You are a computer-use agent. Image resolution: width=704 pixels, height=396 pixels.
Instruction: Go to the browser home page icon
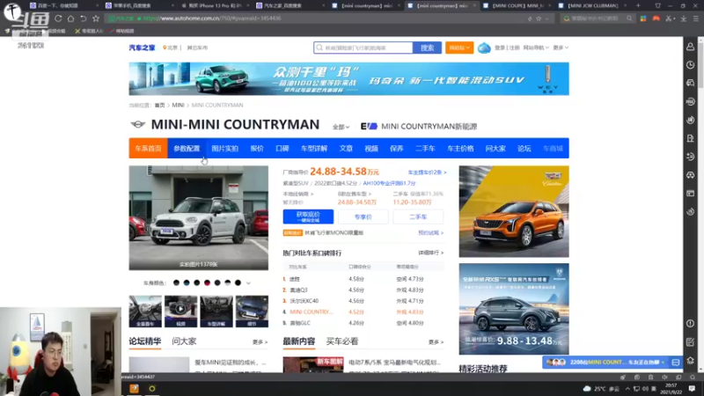pyautogui.click(x=70, y=18)
